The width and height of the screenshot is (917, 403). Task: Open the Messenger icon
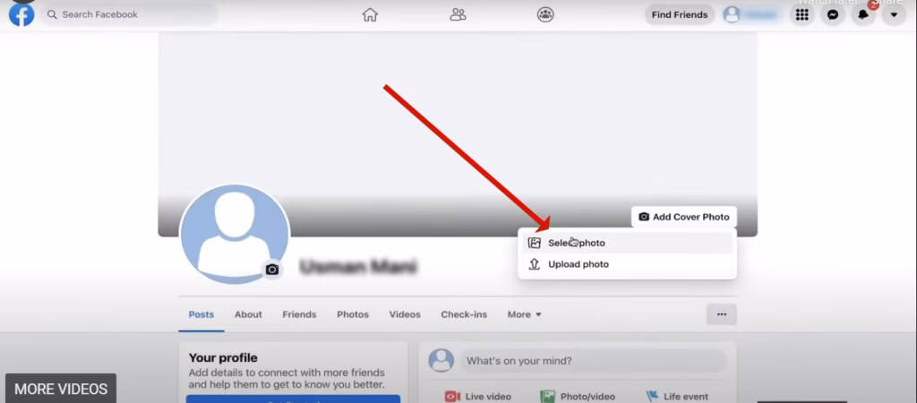pos(833,14)
